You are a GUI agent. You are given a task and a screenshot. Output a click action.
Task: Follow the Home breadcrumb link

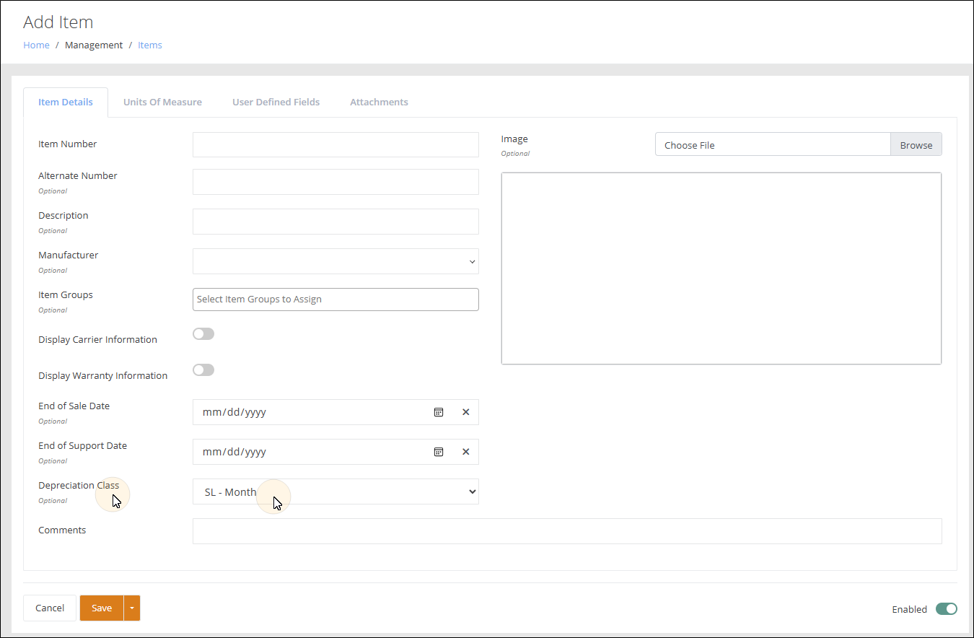click(x=36, y=45)
